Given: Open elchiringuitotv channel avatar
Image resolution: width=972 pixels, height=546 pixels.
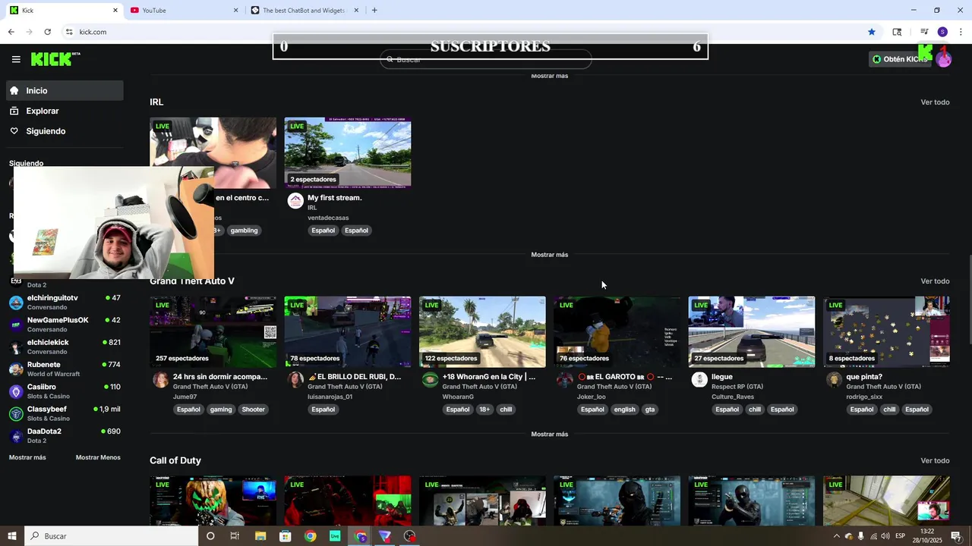Looking at the screenshot, I should tap(16, 303).
